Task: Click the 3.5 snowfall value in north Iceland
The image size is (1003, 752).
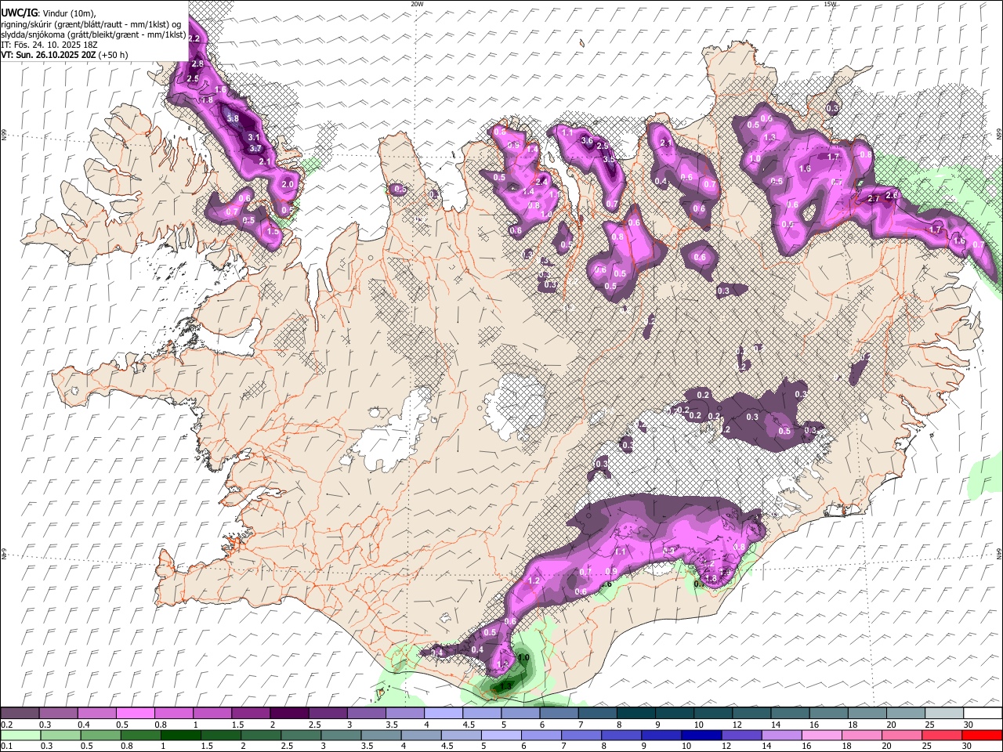Action: (x=609, y=159)
